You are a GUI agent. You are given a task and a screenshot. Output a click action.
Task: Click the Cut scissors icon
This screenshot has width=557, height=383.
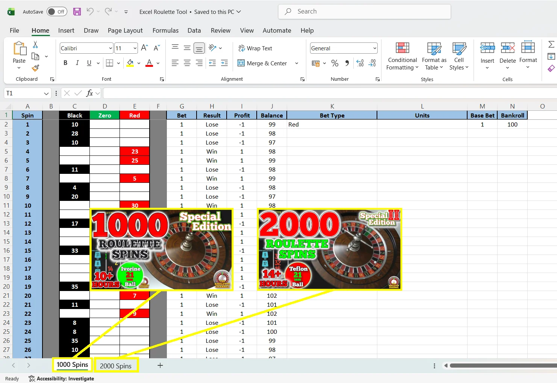click(x=35, y=45)
